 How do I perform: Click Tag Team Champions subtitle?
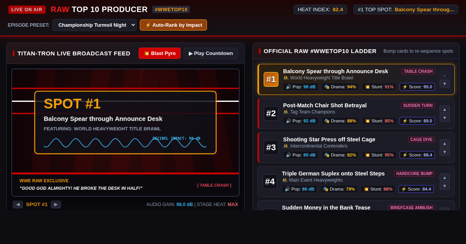pos(309,112)
